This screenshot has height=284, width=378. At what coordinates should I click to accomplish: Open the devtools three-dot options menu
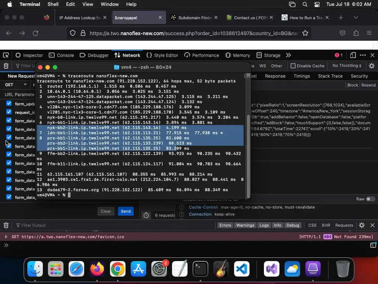click(363, 55)
